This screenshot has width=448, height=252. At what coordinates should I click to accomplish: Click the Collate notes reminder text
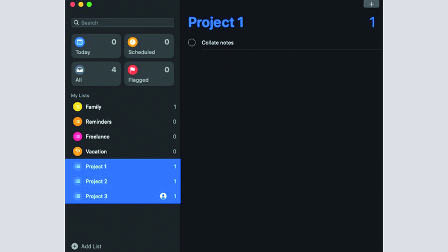[x=218, y=43]
